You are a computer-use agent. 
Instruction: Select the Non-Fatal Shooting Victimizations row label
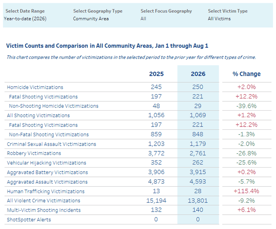click(x=49, y=135)
